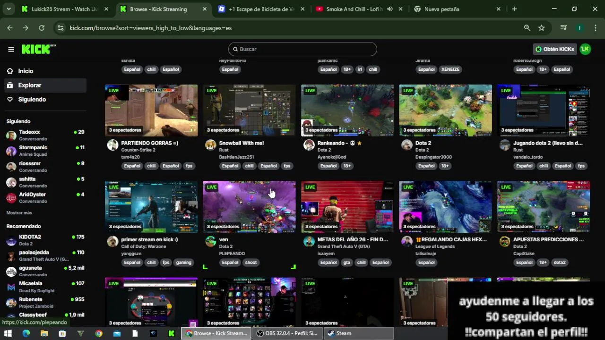The width and height of the screenshot is (605, 340).
Task: Open the LK profile avatar
Action: click(x=585, y=49)
